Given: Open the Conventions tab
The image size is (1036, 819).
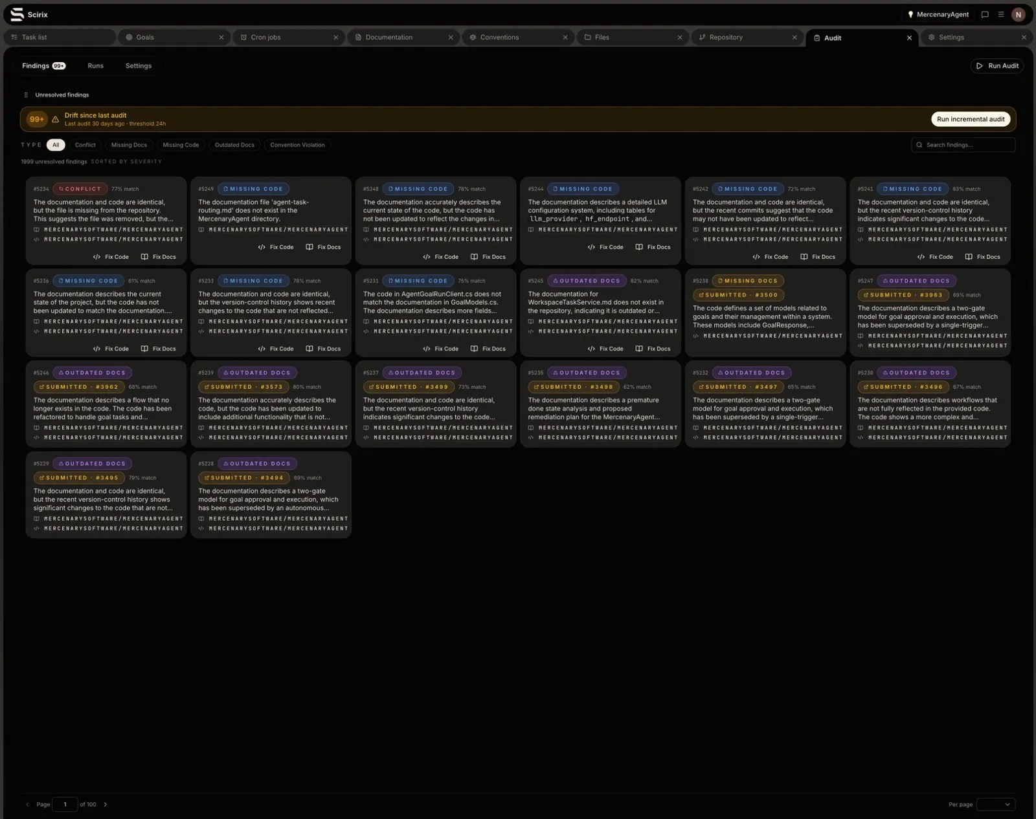Looking at the screenshot, I should [518, 38].
